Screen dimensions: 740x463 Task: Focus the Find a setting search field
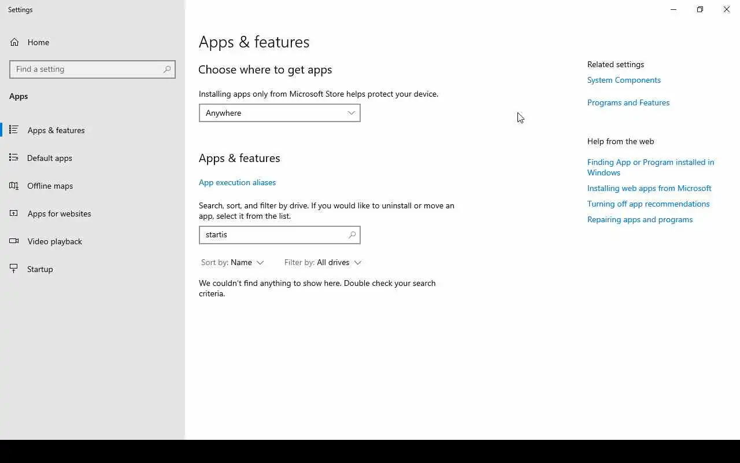[x=92, y=69]
